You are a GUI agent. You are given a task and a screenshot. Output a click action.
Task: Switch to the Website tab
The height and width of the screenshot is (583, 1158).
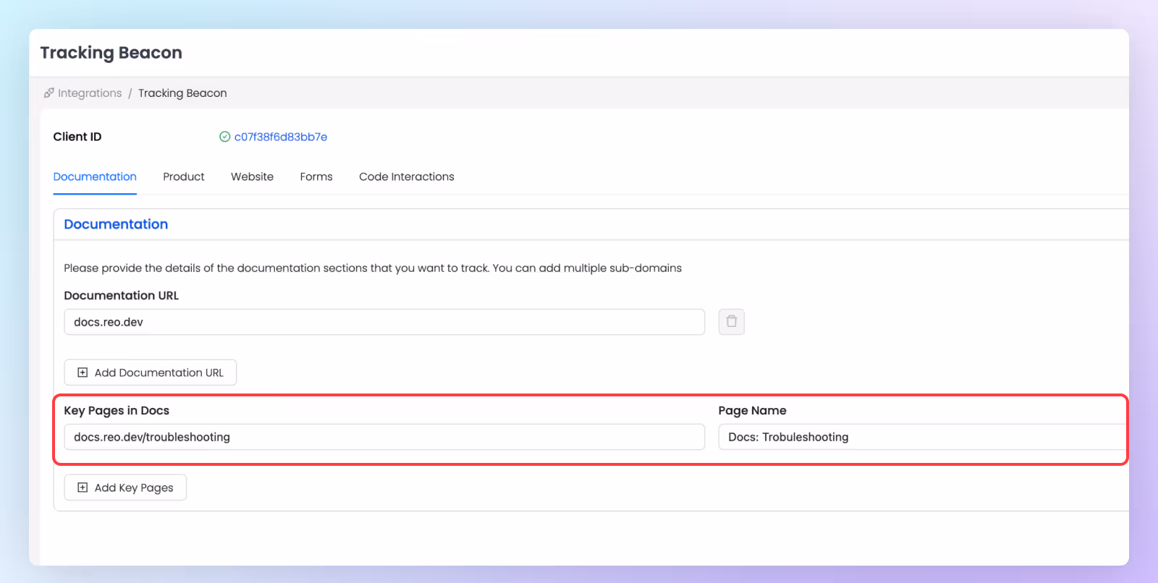tap(252, 176)
